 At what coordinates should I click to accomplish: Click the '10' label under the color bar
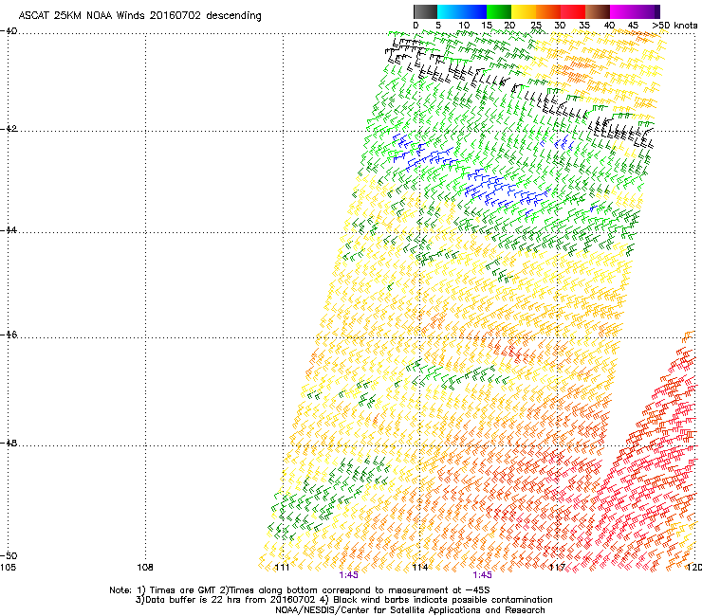[464, 26]
